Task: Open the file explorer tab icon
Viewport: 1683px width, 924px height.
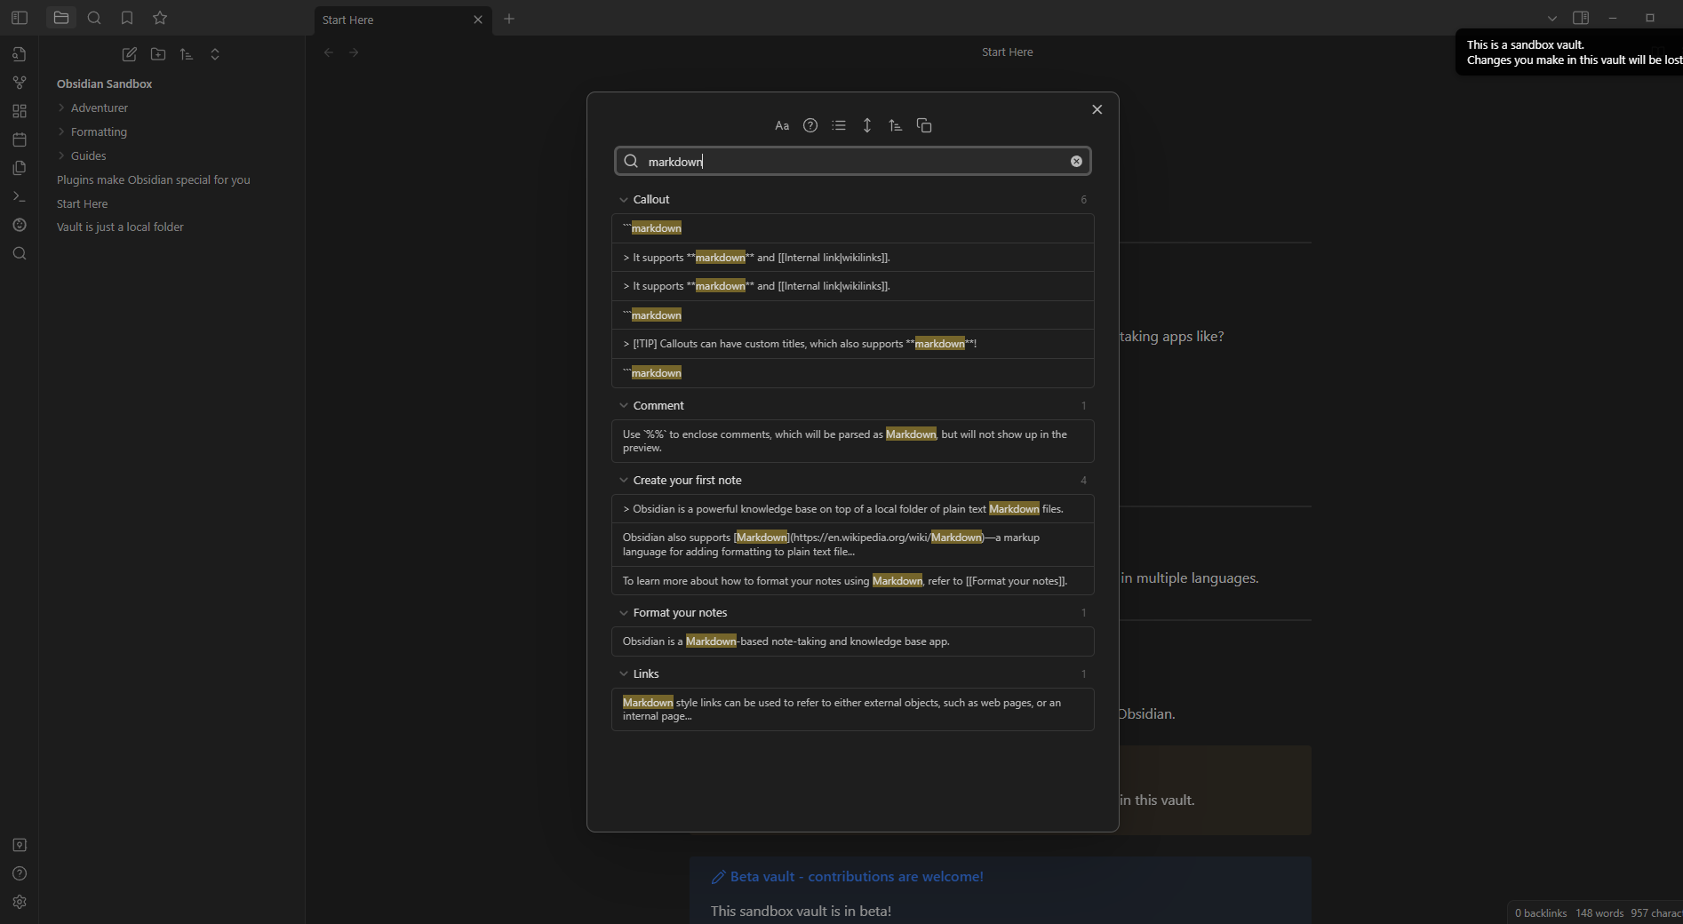Action: [x=61, y=18]
